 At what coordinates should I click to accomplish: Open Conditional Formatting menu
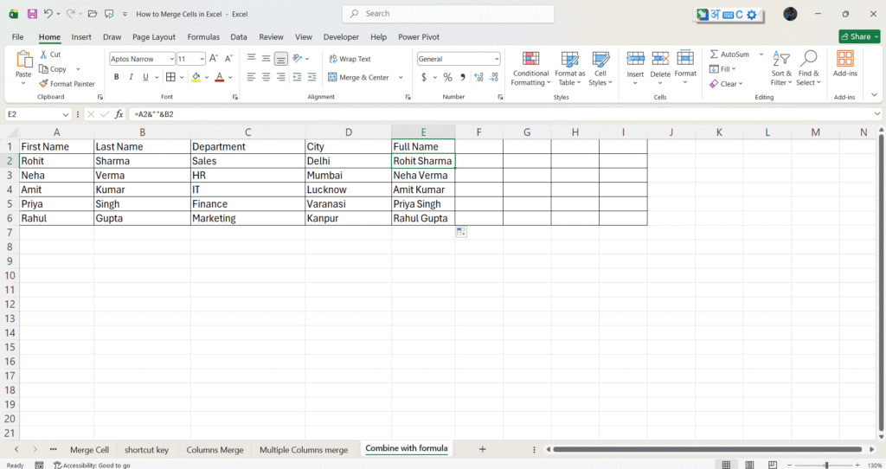coord(530,68)
